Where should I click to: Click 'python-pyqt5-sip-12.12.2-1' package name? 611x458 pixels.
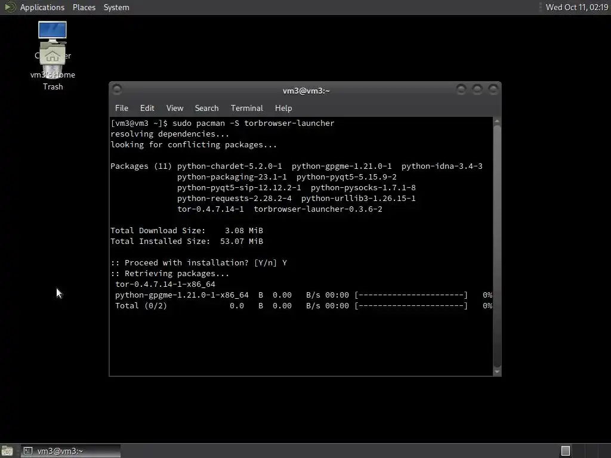pyautogui.click(x=239, y=188)
